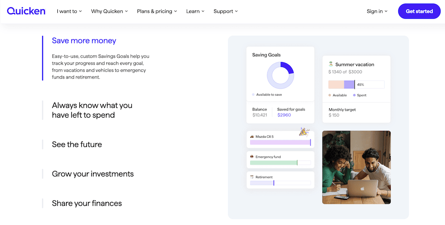Image resolution: width=445 pixels, height=225 pixels.
Task: Open the Support menu
Action: point(226,12)
